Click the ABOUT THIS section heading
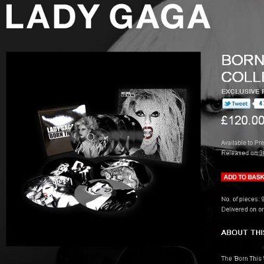Viewport: 264px width, 264px height. coord(243,232)
